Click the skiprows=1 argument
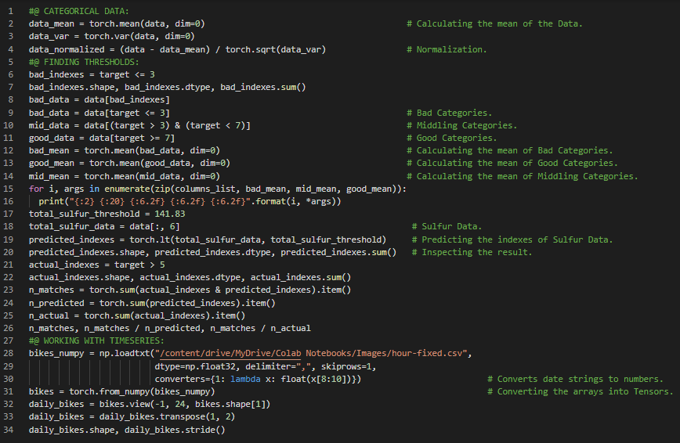The image size is (680, 443). click(344, 366)
